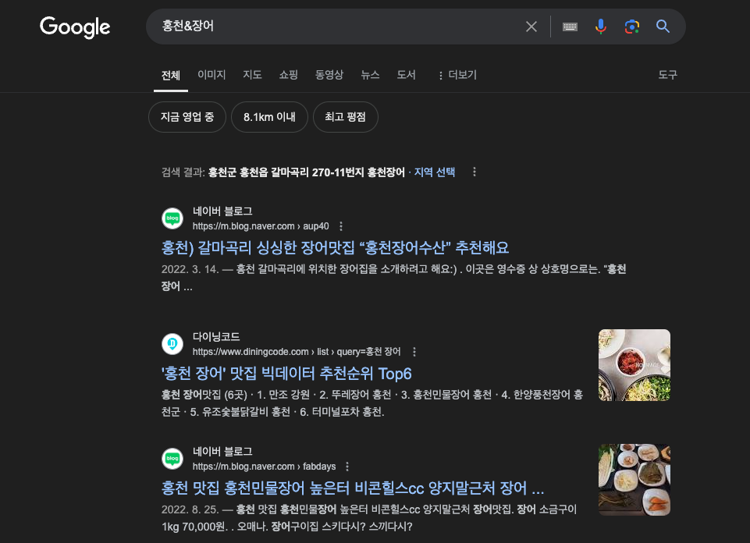The width and height of the screenshot is (750, 543).
Task: Open '홍천 장어' 맛집 빅데이터 추천순위 Top6
Action: click(286, 374)
